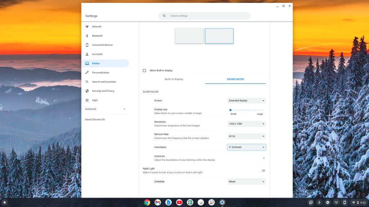Click the Display size slider handle
369x207 pixels.
click(x=230, y=110)
